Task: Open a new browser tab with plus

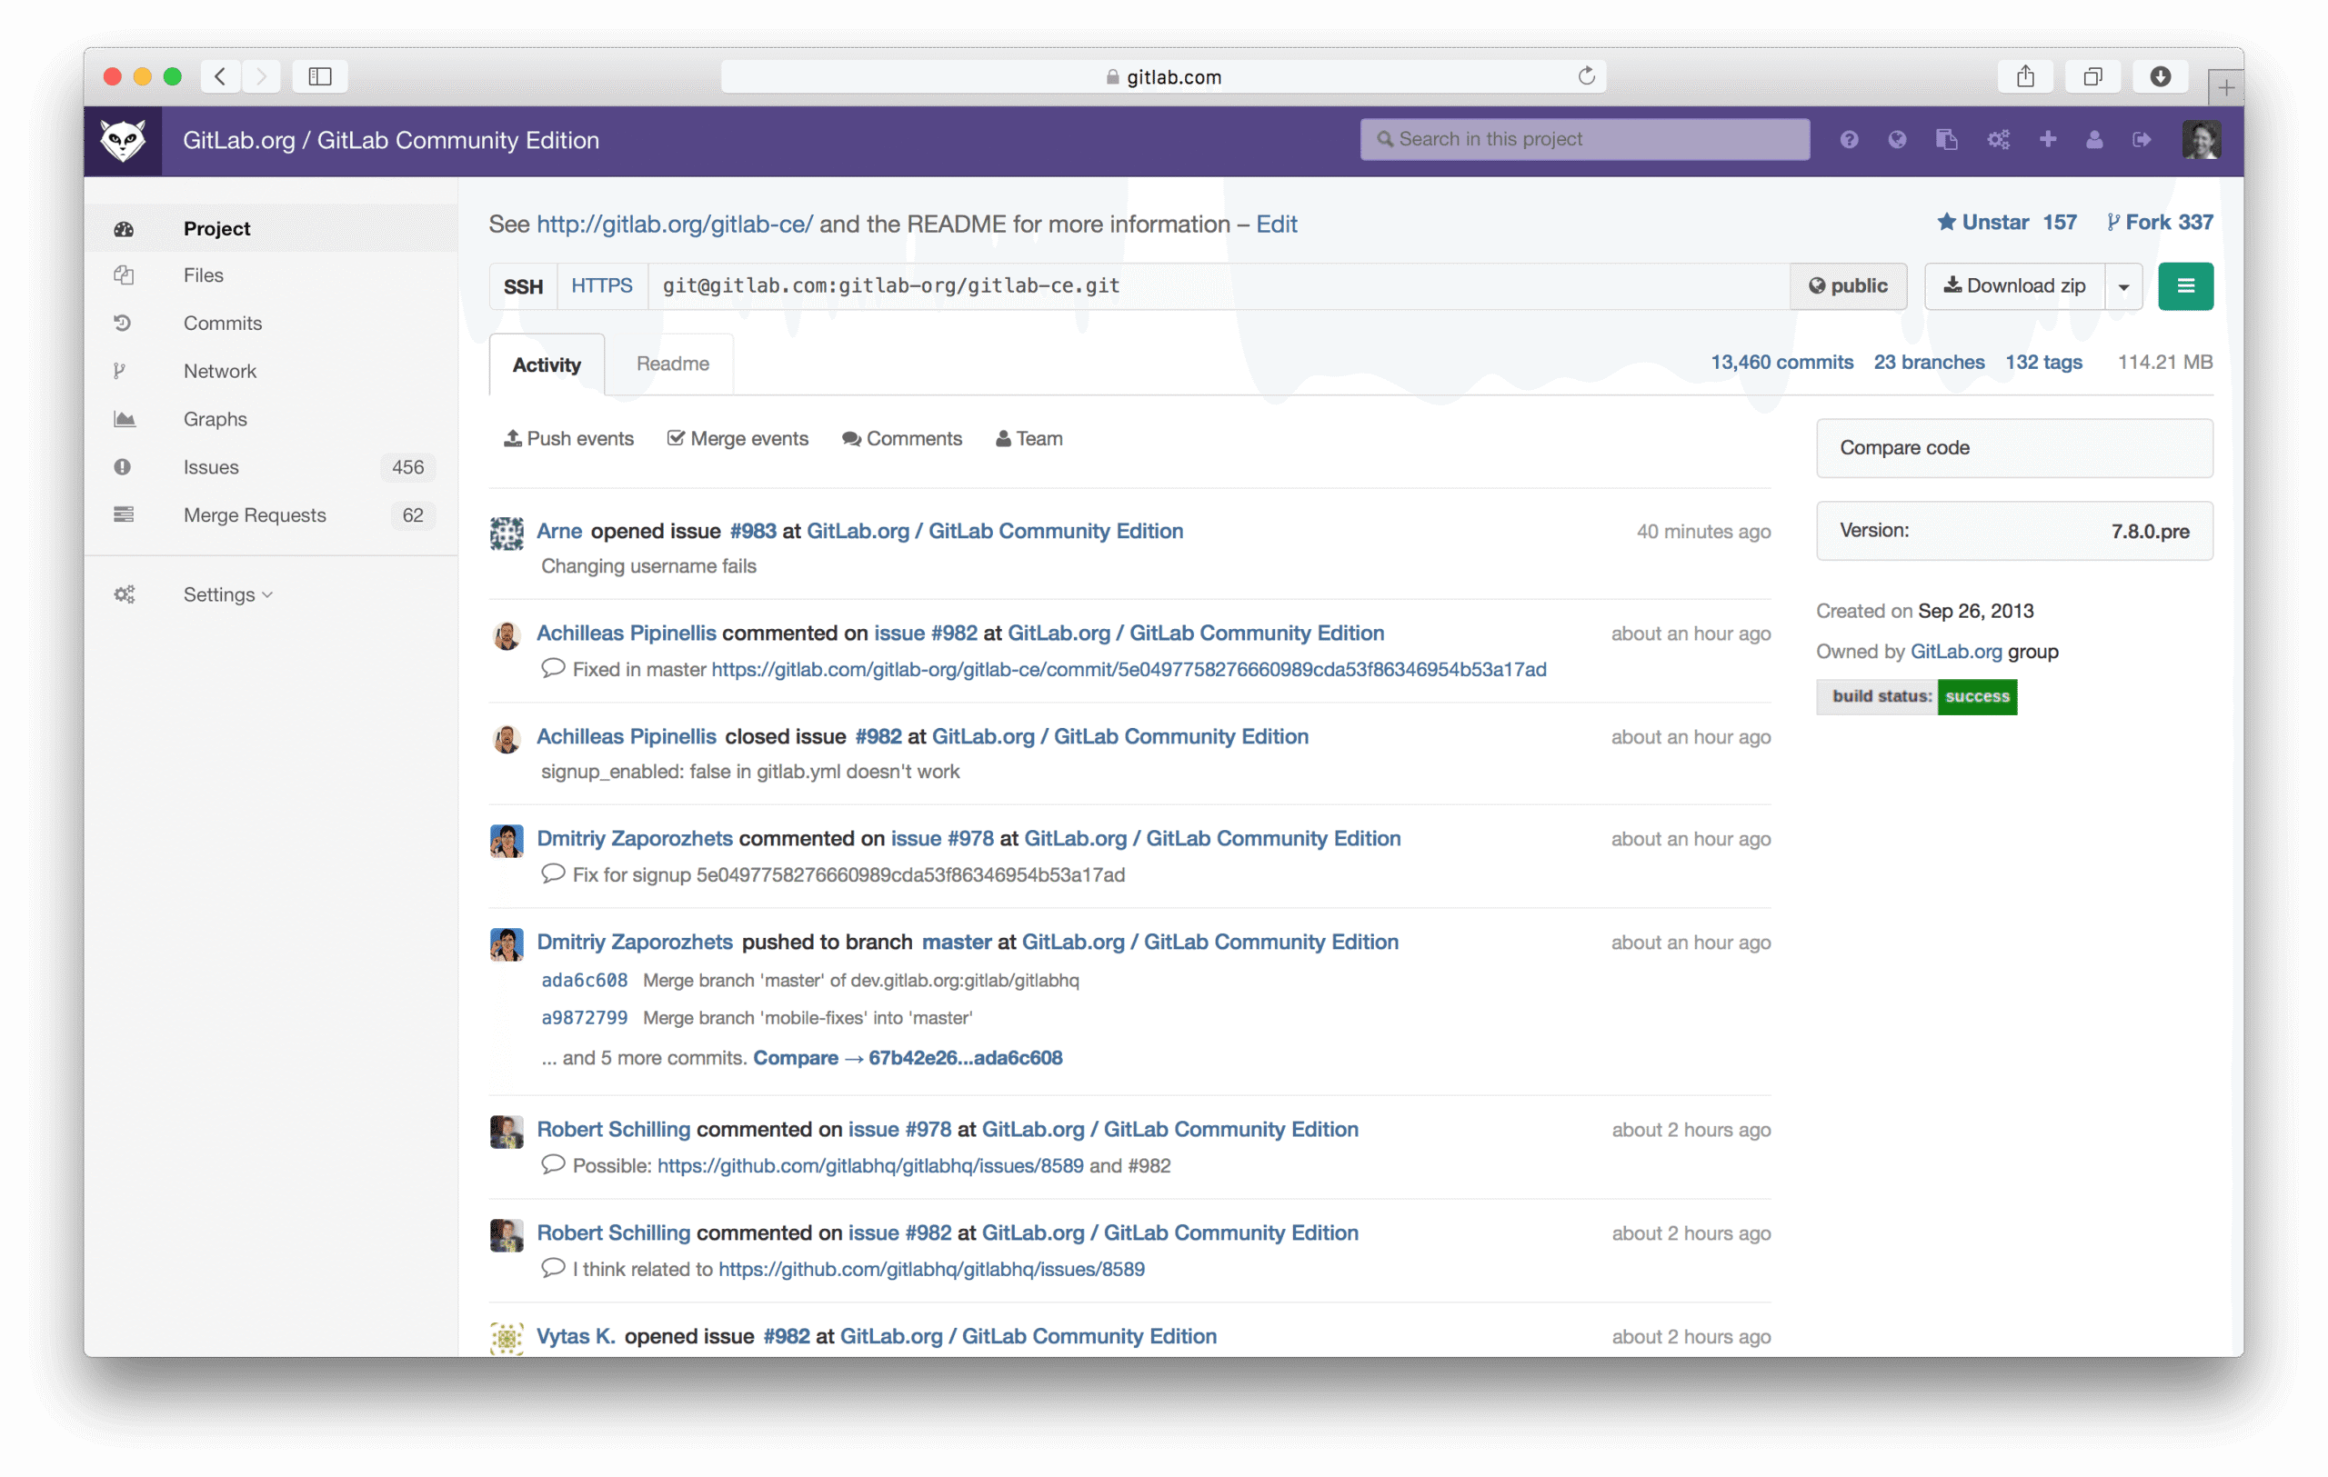Action: pyautogui.click(x=2225, y=88)
